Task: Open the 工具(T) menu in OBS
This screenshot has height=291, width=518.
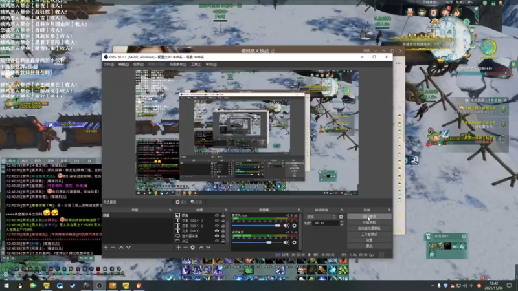Action: coord(196,64)
